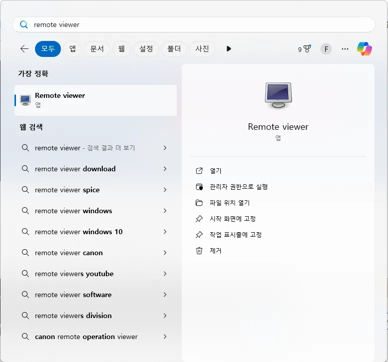The width and height of the screenshot is (388, 362).
Task: Choose 제거 to uninstall
Action: click(216, 251)
